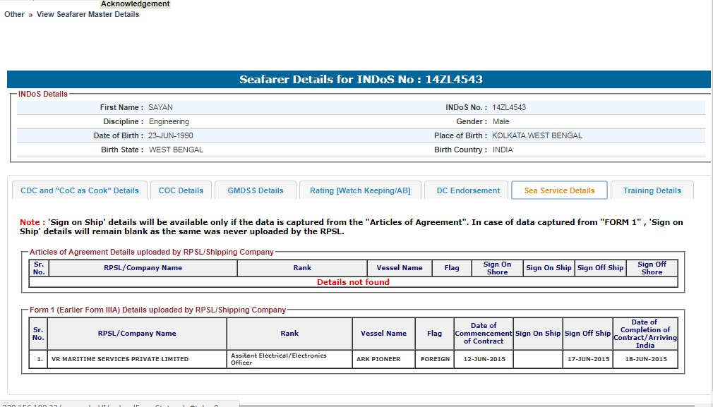Click the 17-JUN-2015 sign off ship cell
This screenshot has height=407, width=713.
pos(587,359)
